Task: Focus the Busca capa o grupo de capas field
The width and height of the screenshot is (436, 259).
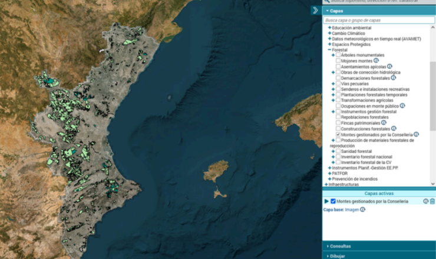Action: 379,20
